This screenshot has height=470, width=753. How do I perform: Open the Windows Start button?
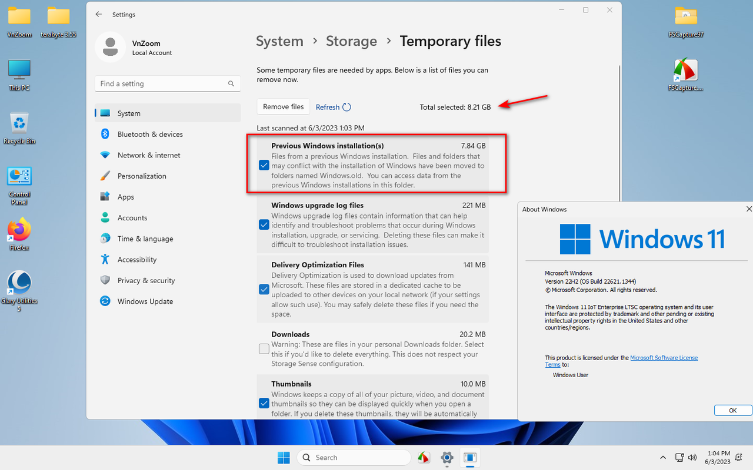[x=284, y=457]
